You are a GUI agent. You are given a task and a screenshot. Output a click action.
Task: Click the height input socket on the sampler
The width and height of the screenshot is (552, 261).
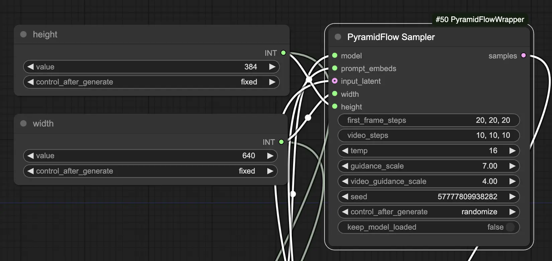tap(335, 106)
